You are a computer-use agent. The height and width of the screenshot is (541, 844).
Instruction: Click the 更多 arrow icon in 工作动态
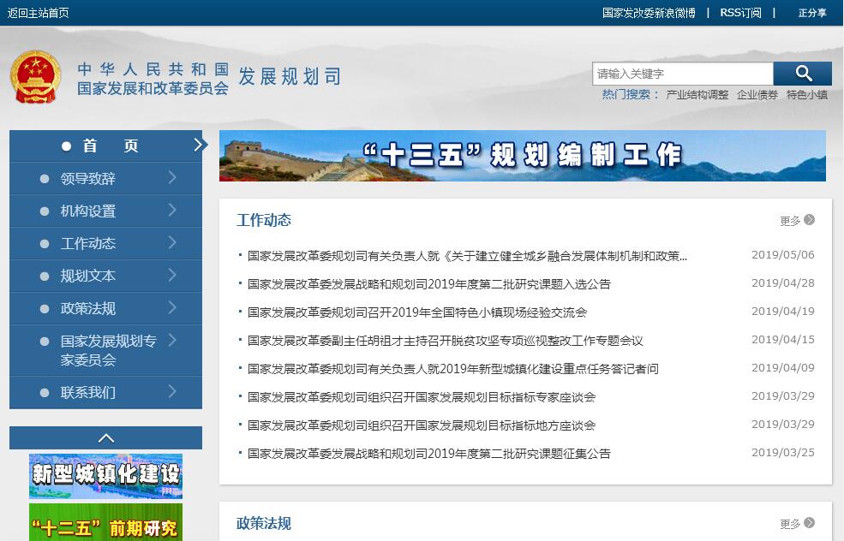[809, 220]
